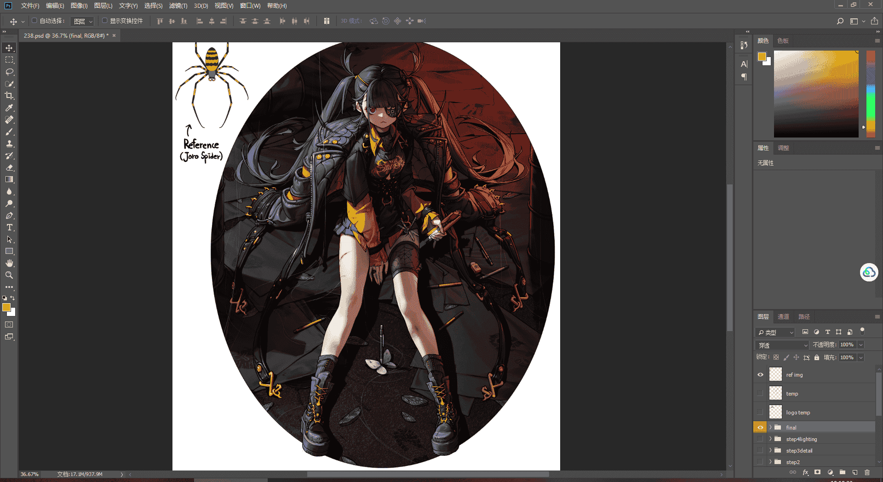
Task: Pick the Eyedropper tool
Action: coord(9,108)
